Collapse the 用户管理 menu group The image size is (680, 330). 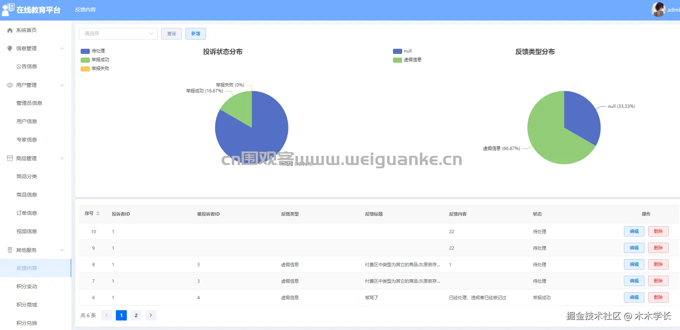62,85
